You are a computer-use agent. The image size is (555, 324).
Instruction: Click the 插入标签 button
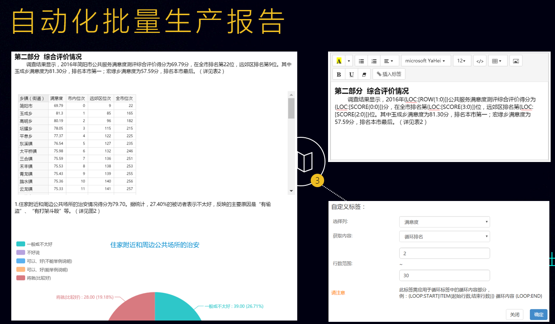[x=389, y=74]
